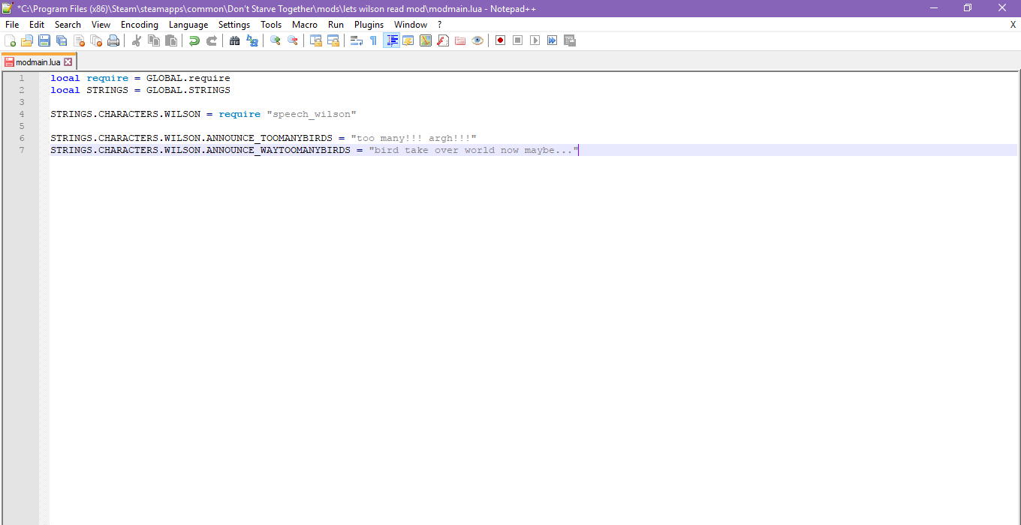Open Find with the binoculars icon

pos(235,40)
